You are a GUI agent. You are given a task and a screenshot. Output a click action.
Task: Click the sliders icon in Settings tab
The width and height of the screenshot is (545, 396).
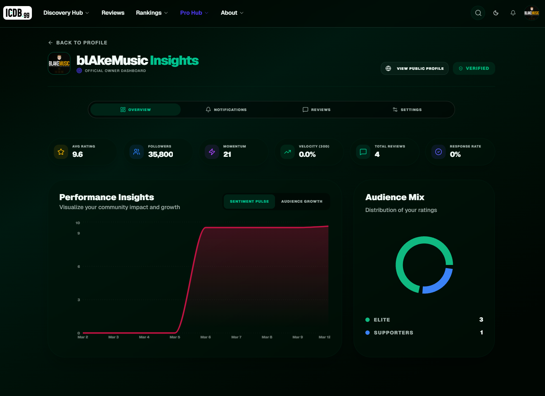(395, 110)
